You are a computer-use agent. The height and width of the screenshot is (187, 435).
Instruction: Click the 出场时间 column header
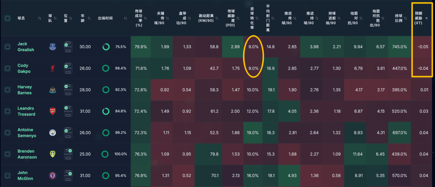click(x=105, y=18)
